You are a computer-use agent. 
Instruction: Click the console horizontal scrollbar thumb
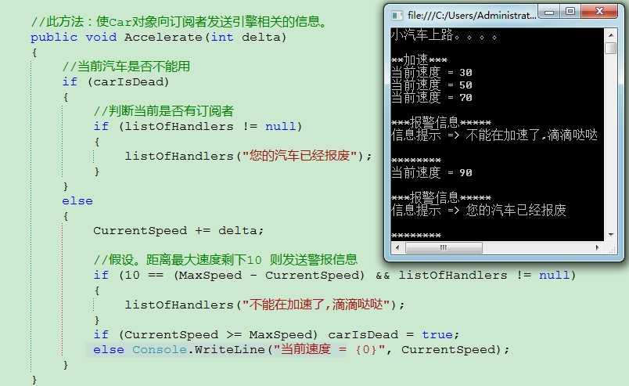click(444, 247)
